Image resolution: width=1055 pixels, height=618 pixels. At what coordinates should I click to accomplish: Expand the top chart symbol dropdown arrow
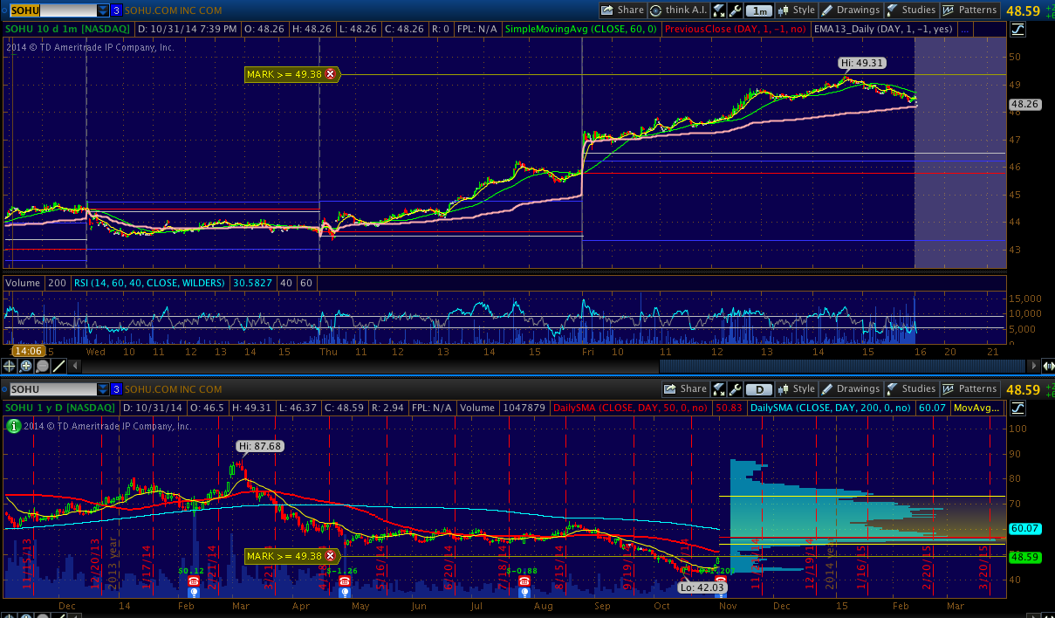(103, 10)
